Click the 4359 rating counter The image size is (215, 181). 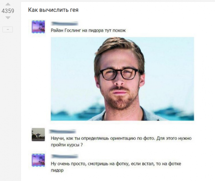click(8, 11)
